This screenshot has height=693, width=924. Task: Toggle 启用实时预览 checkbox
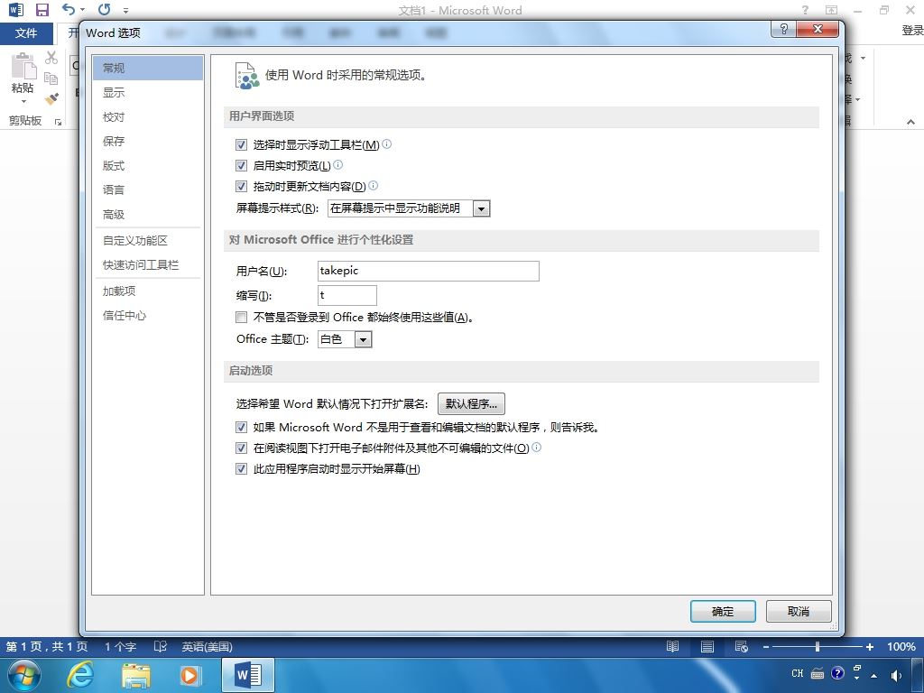[x=241, y=166]
